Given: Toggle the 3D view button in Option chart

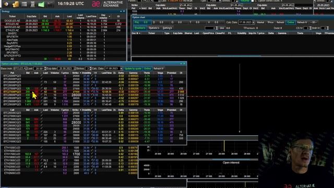Looking at the screenshot, I should (x=313, y=22).
